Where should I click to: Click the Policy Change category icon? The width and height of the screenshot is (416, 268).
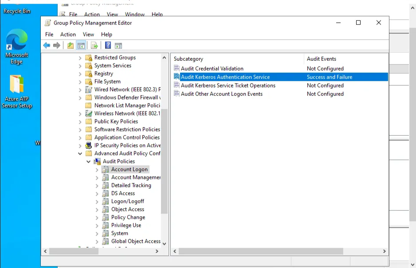coord(106,217)
